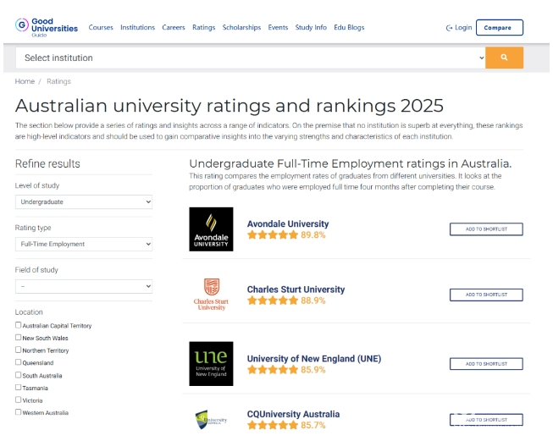Viewport: 553px width, 441px height.
Task: Click the Ratings breadcrumb
Action: pyautogui.click(x=59, y=81)
